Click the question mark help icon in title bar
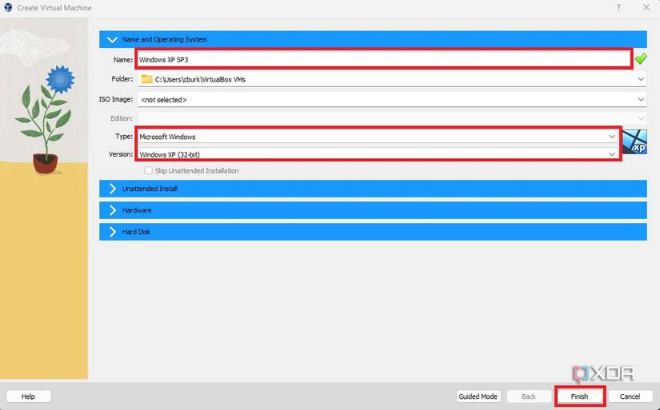The width and height of the screenshot is (660, 410). (618, 7)
